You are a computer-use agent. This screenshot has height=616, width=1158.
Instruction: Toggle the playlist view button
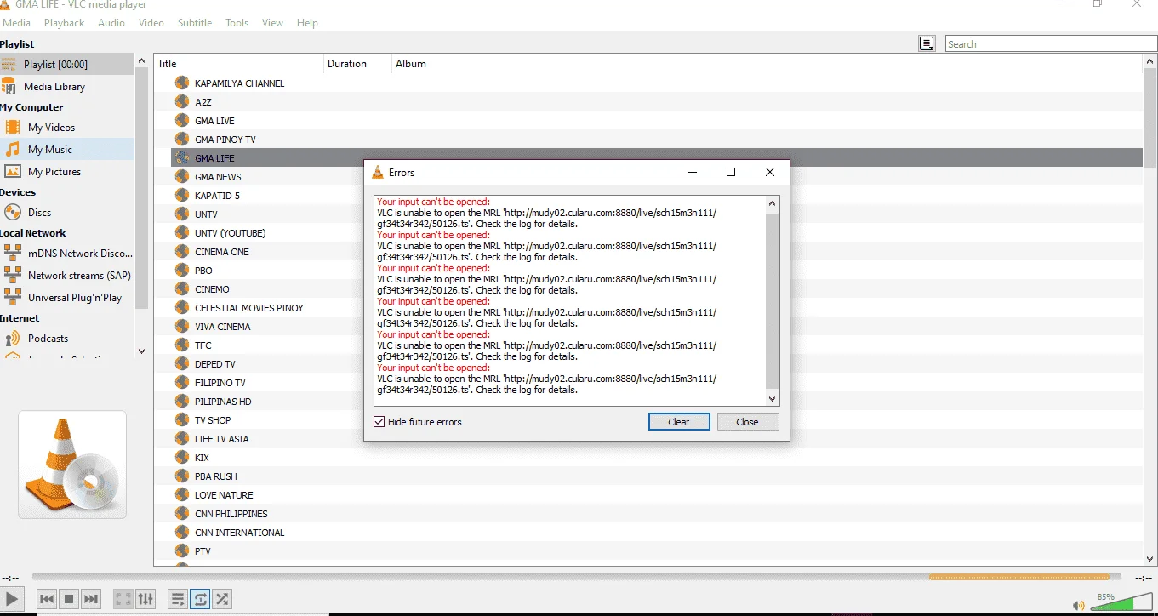point(177,599)
